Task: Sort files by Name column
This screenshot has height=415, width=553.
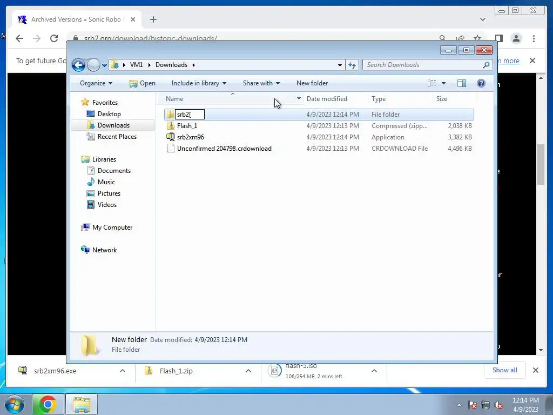Action: coord(229,99)
